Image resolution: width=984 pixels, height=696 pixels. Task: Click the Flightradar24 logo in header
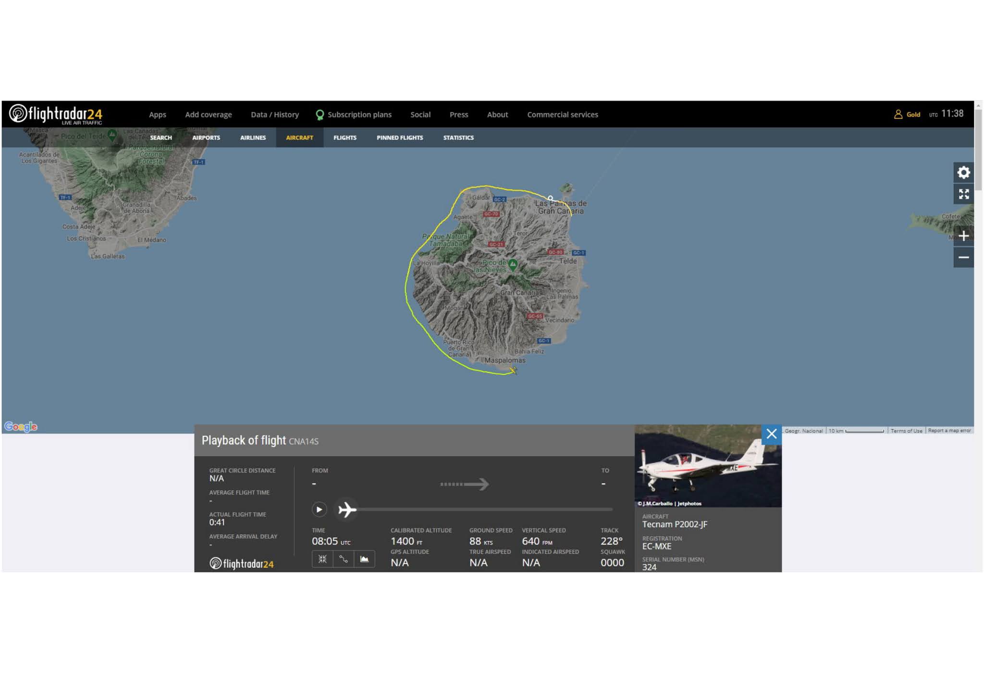tap(56, 114)
